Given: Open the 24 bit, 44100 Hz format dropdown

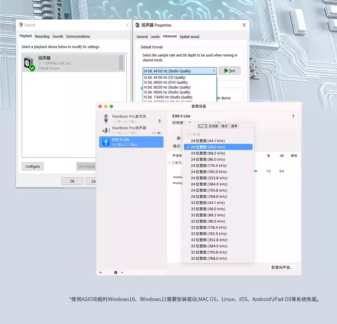Looking at the screenshot, I should (180, 71).
